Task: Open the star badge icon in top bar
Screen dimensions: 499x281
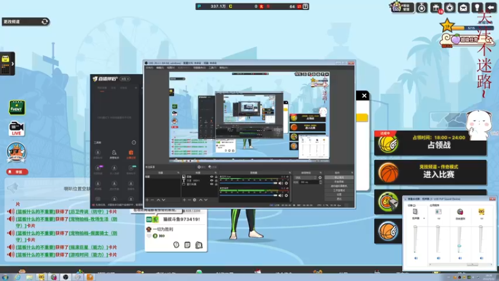Action: tap(450, 7)
